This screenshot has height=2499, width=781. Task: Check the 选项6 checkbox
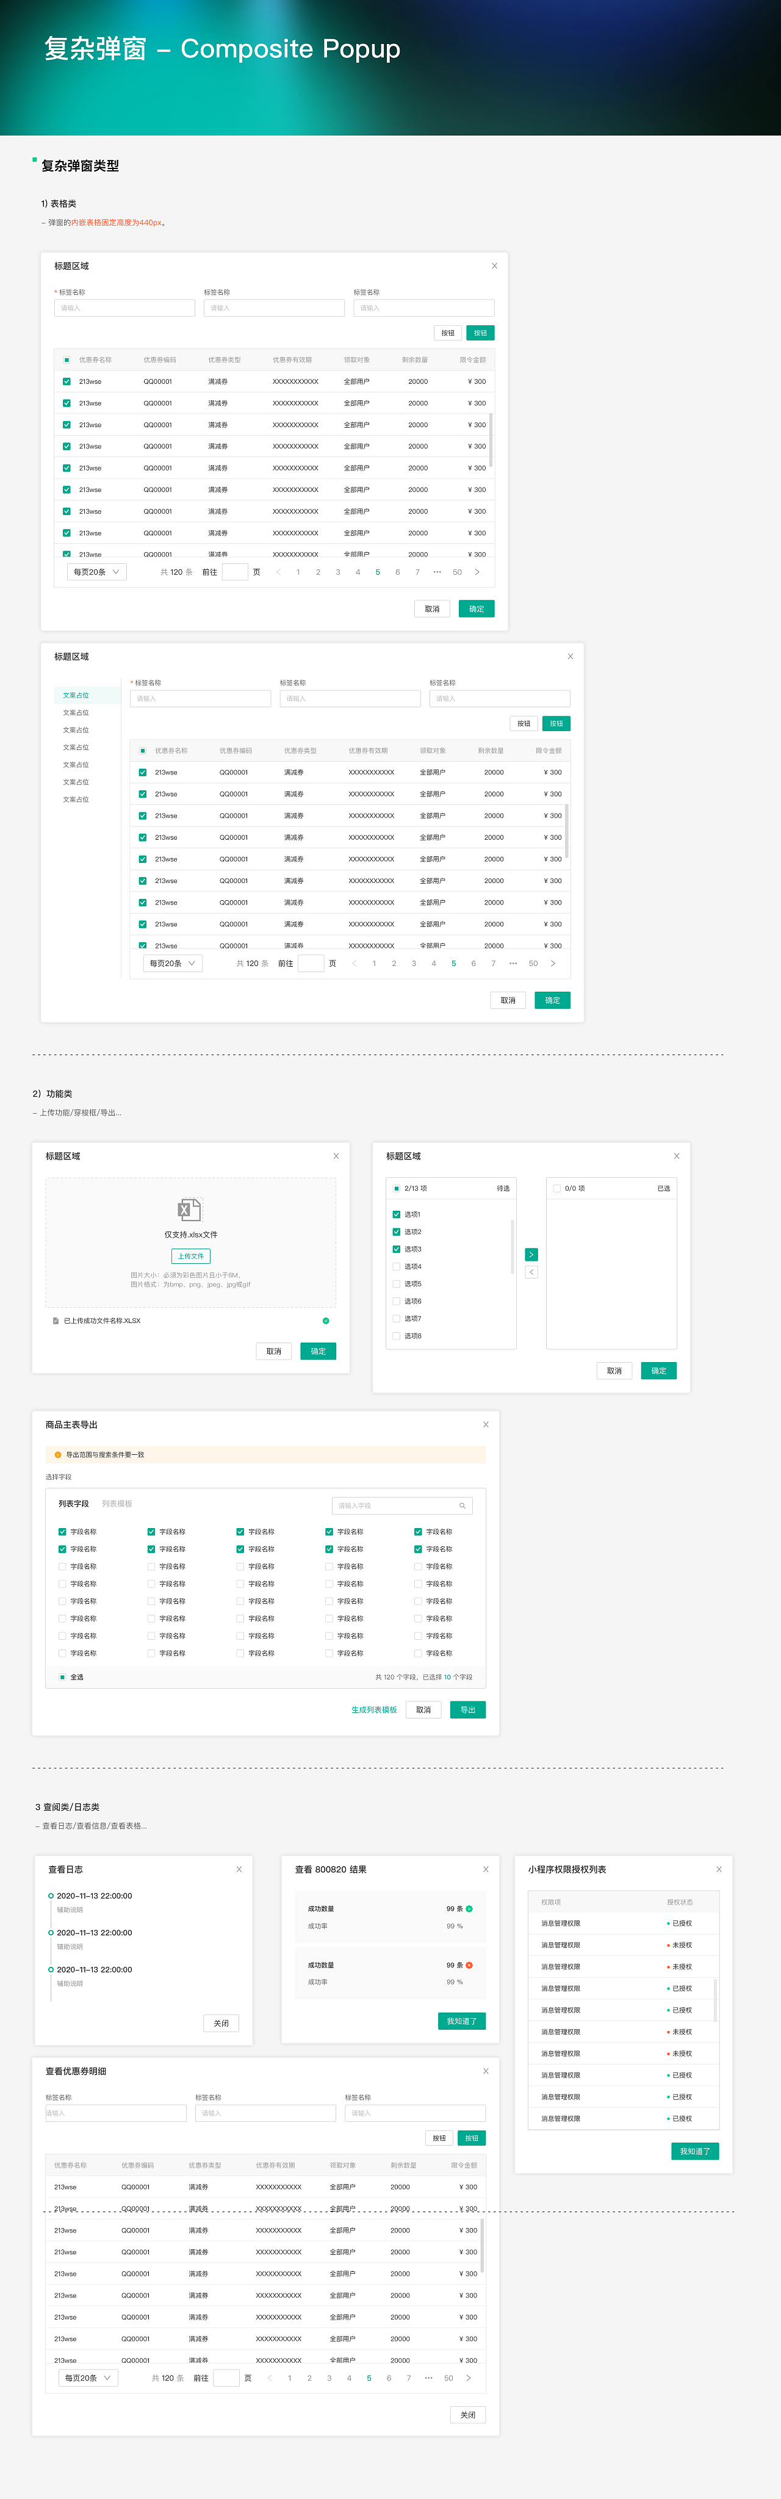pos(396,1301)
